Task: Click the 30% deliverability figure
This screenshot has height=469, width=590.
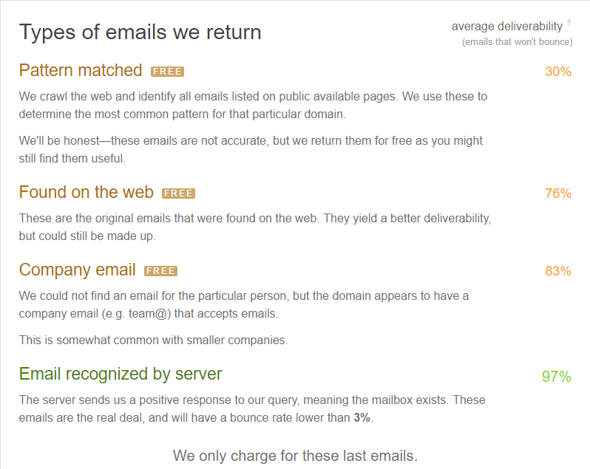Action: (x=558, y=72)
